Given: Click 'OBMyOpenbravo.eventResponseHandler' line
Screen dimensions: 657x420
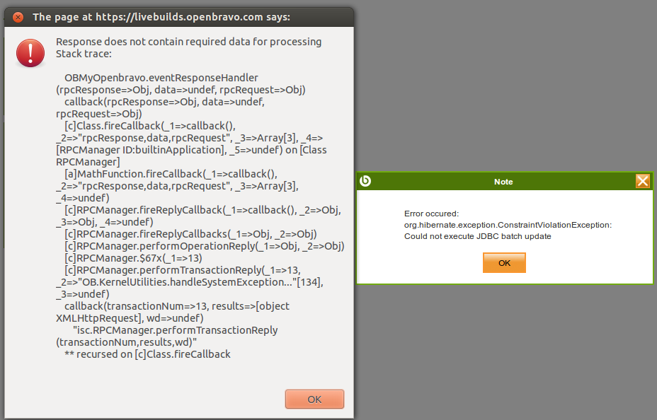Looking at the screenshot, I should [x=161, y=78].
